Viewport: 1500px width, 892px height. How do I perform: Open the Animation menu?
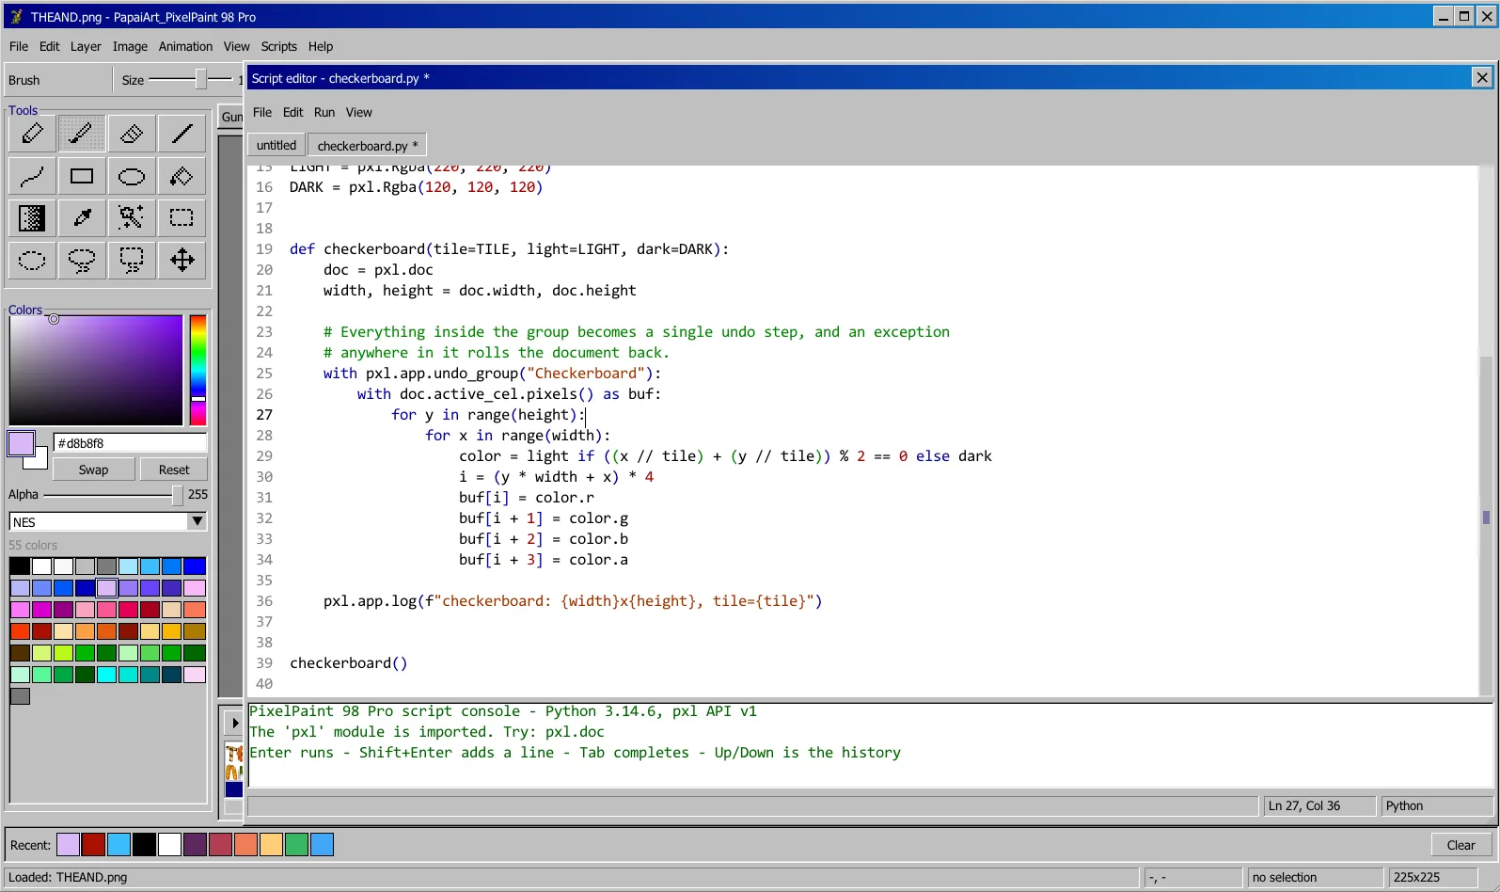[185, 46]
